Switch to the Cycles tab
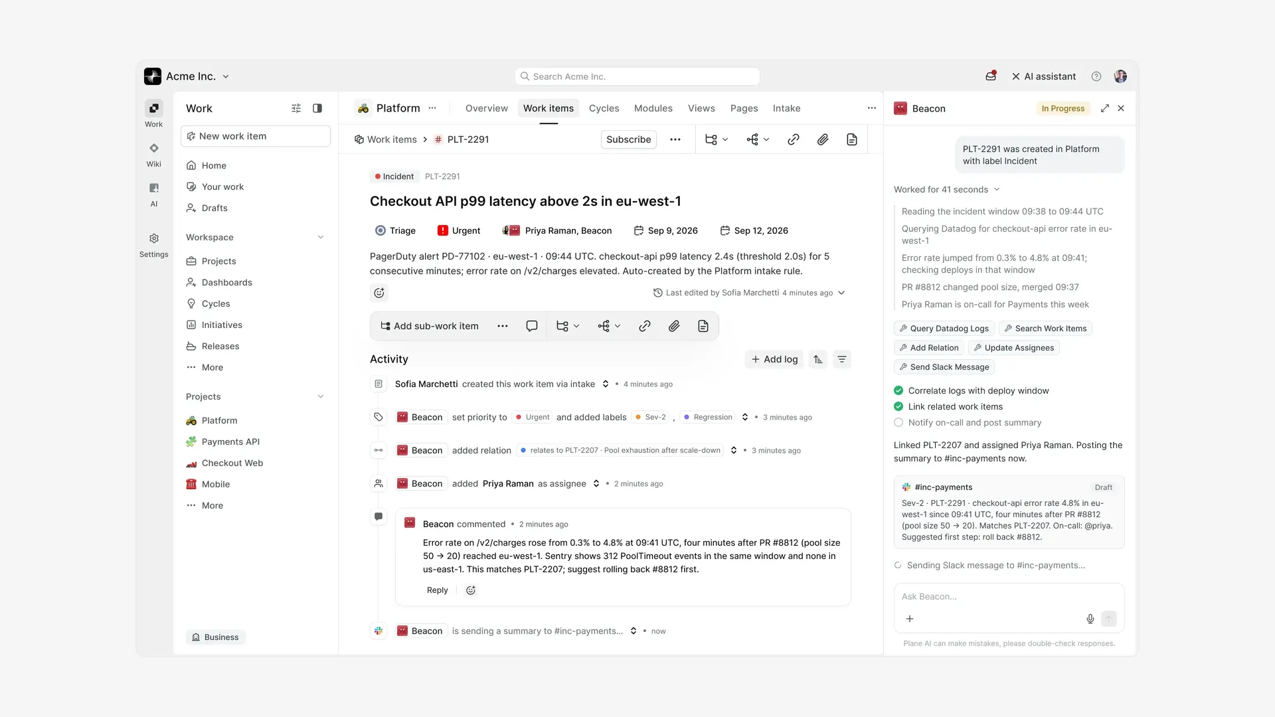This screenshot has height=717, width=1275. click(604, 108)
